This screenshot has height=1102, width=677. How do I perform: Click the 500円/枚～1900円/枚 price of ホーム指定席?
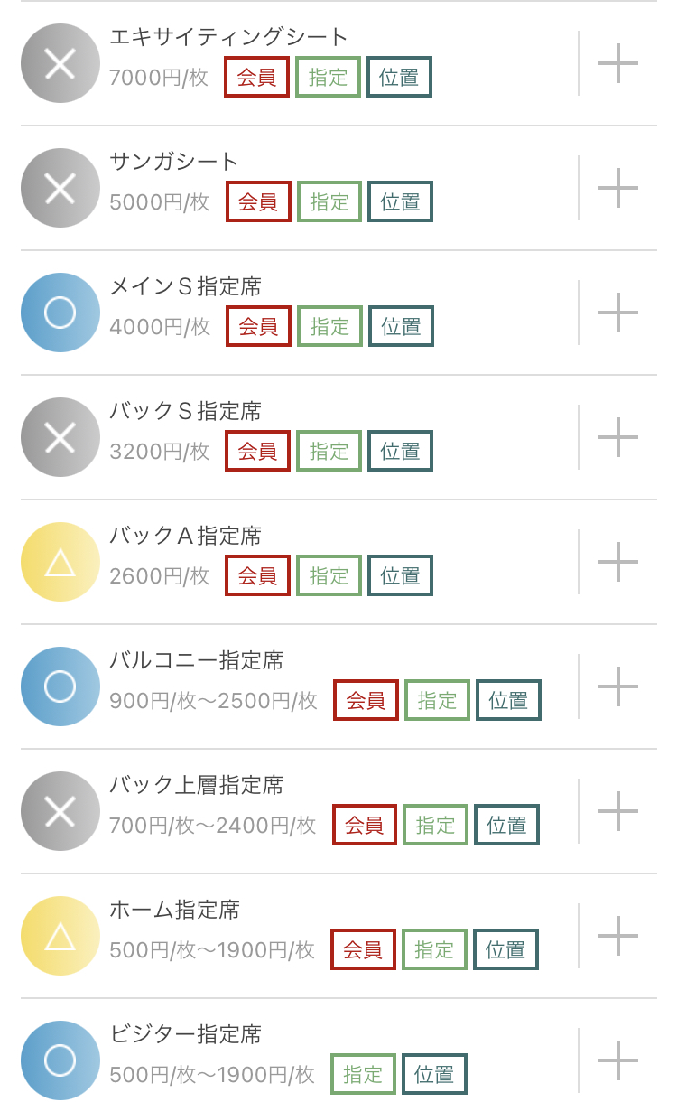point(212,949)
